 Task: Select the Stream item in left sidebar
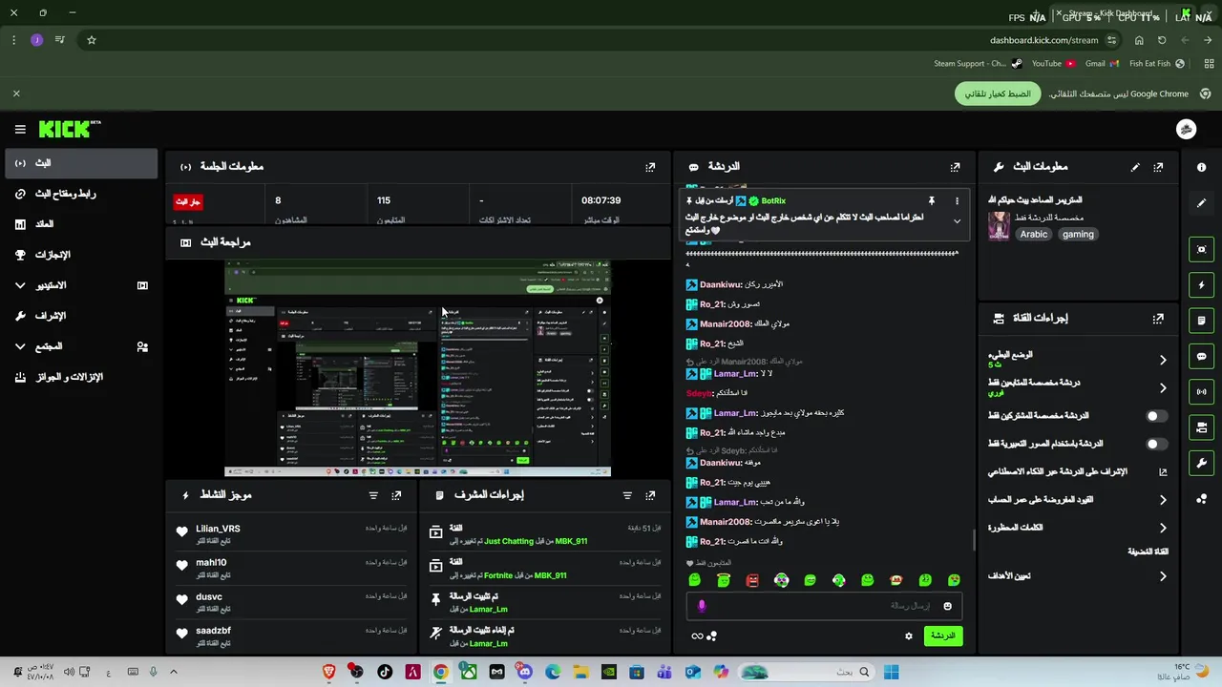81,163
